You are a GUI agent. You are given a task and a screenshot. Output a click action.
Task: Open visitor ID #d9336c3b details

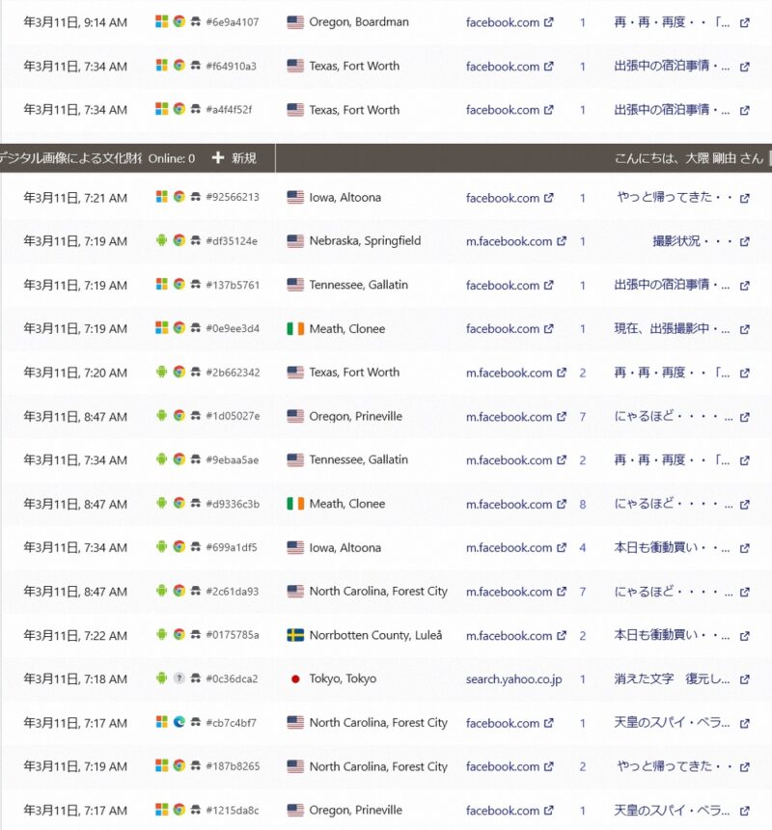point(232,504)
